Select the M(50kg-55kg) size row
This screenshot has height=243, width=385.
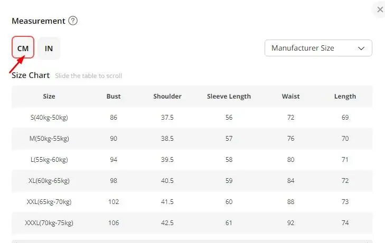(49, 139)
